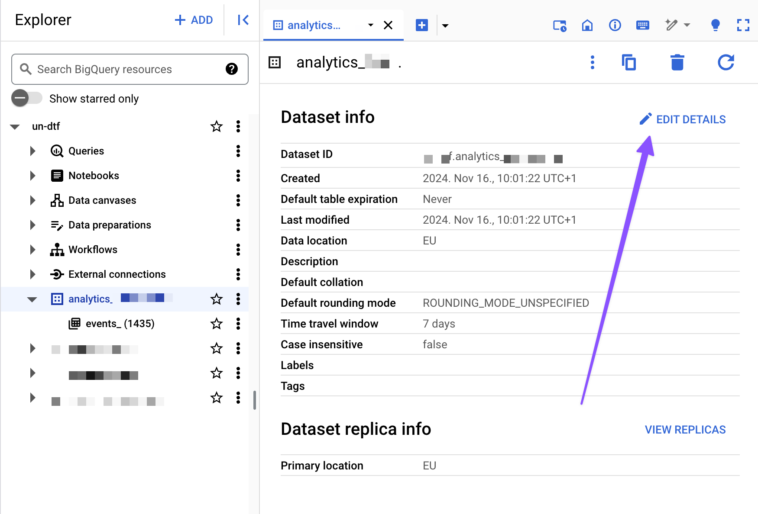
Task: Open the new-tab options dropdown arrow
Action: [x=445, y=26]
